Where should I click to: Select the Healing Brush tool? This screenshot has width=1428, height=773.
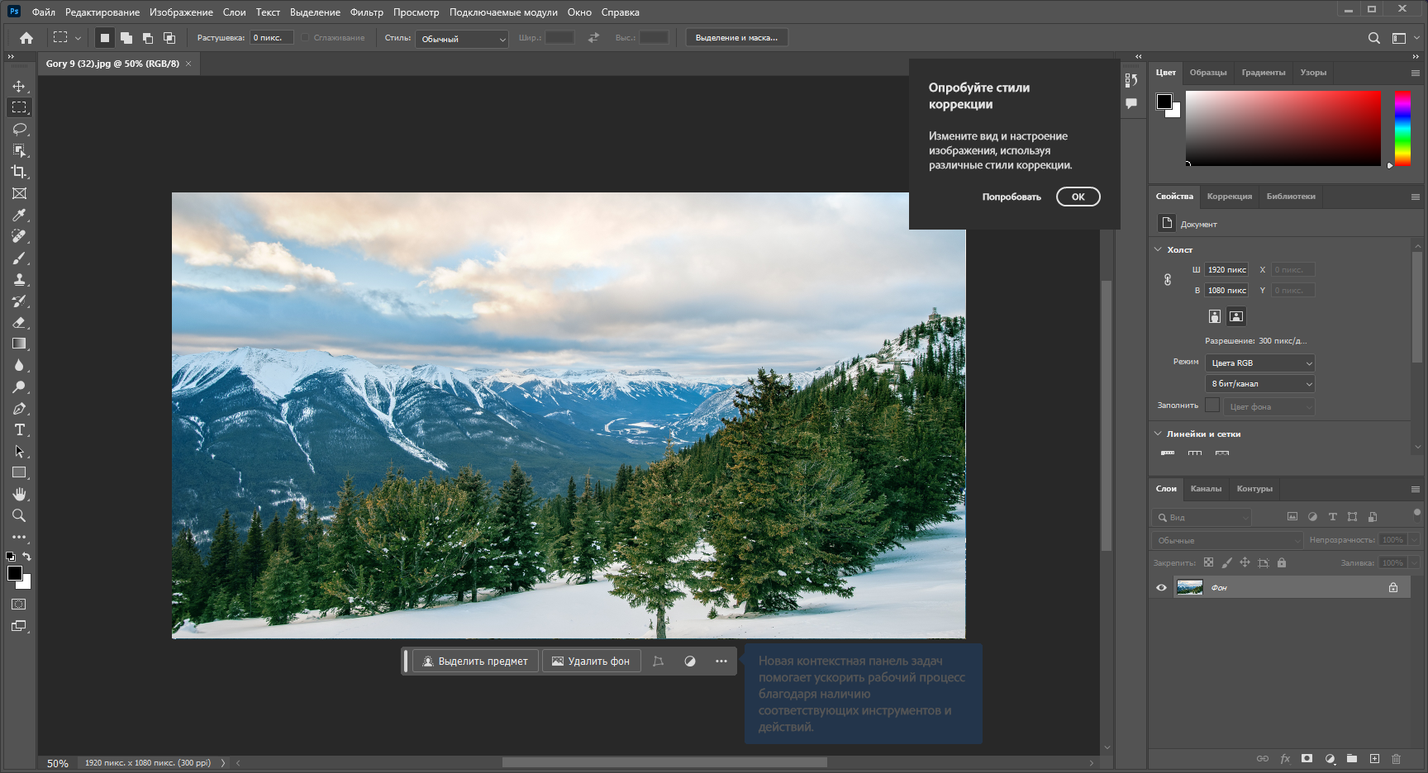19,237
